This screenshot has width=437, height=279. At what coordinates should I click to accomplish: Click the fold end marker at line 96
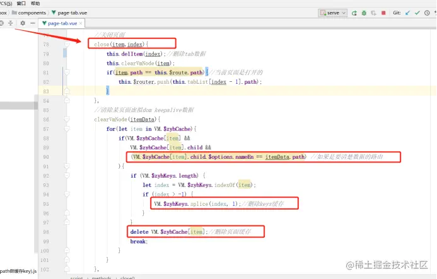click(67, 214)
